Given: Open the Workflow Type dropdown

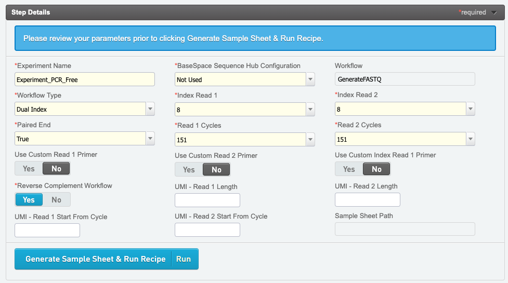Looking at the screenshot, I should (150, 109).
